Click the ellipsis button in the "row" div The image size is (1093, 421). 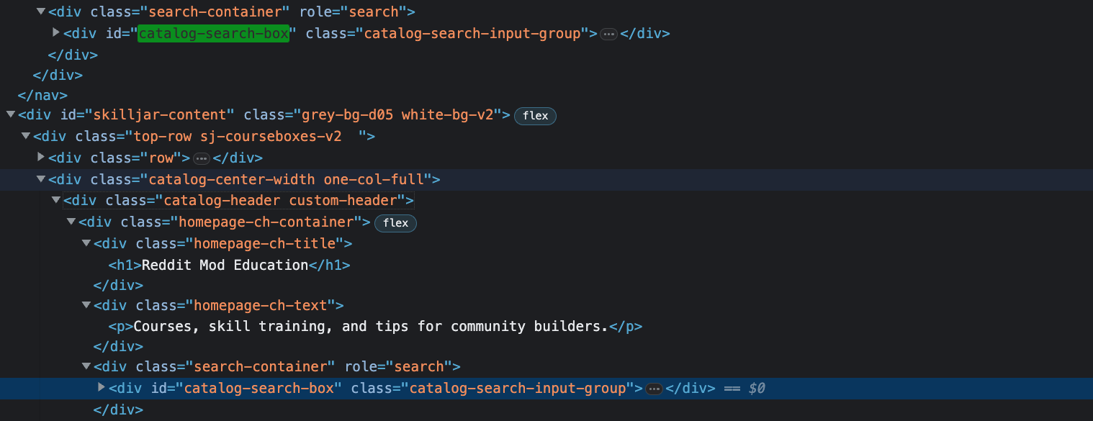(202, 158)
